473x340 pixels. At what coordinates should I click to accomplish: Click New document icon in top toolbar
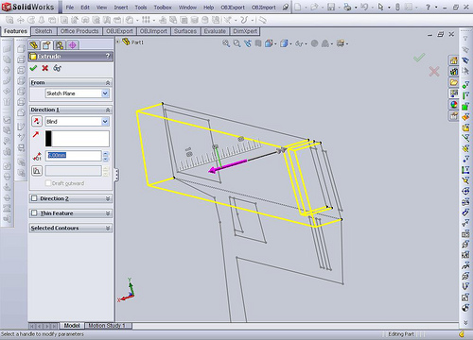297,7
